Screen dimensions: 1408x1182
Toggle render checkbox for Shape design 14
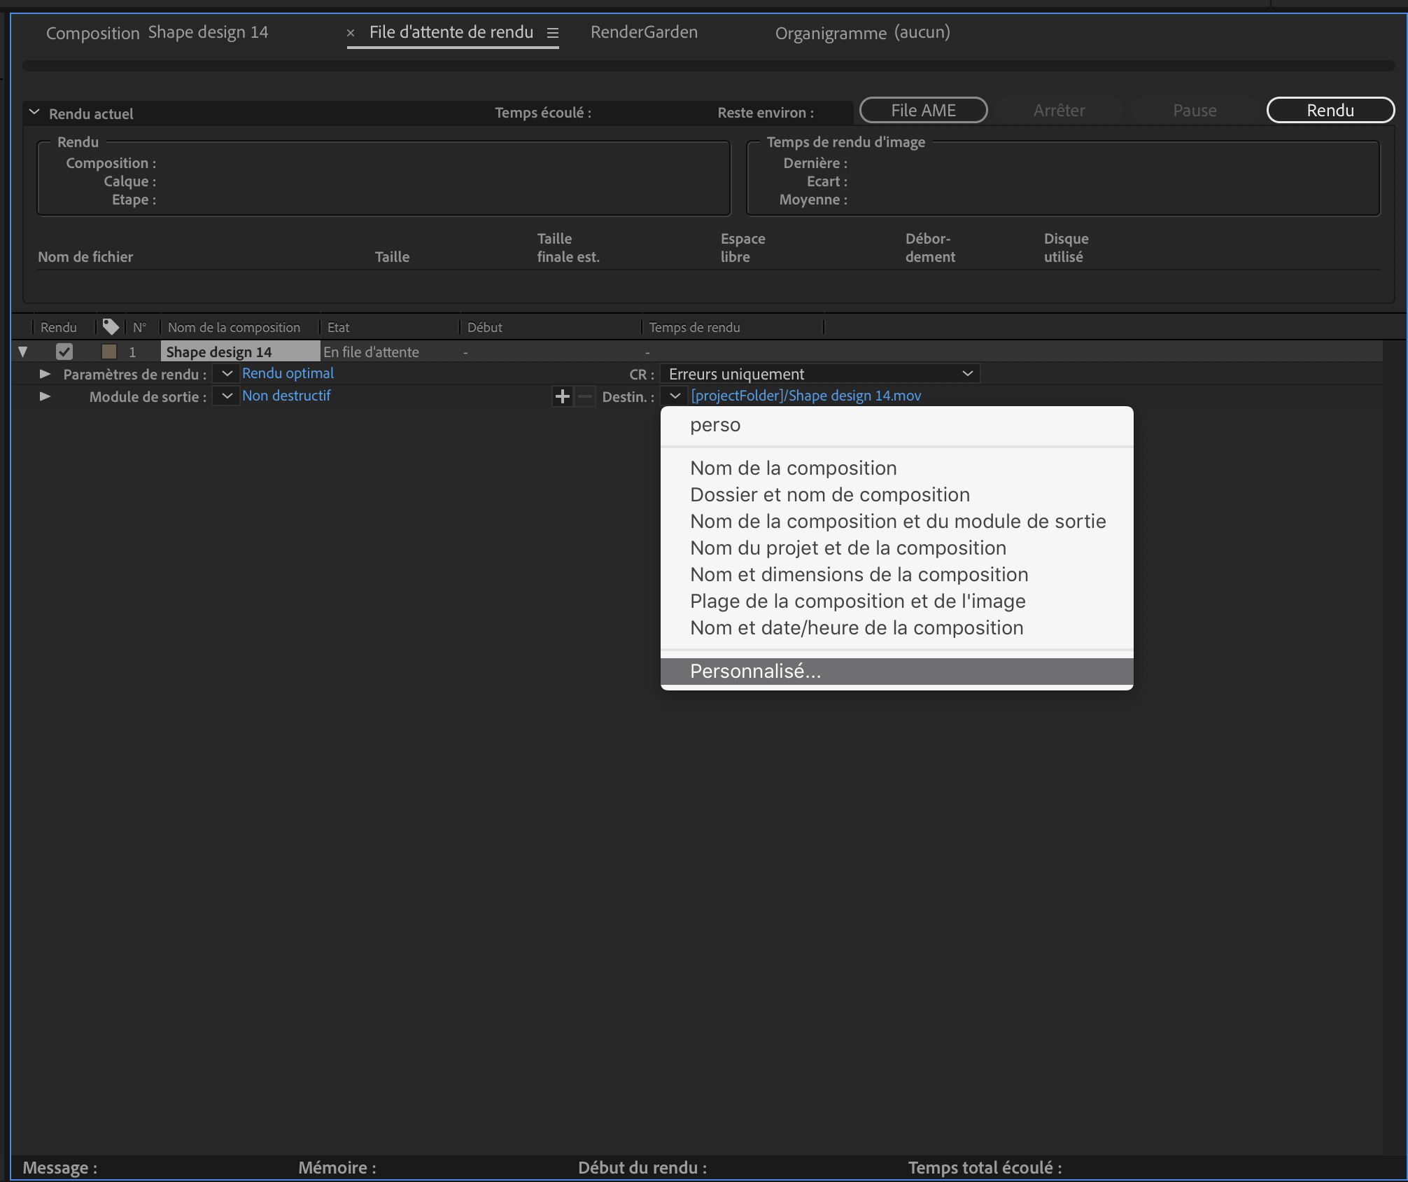point(64,352)
